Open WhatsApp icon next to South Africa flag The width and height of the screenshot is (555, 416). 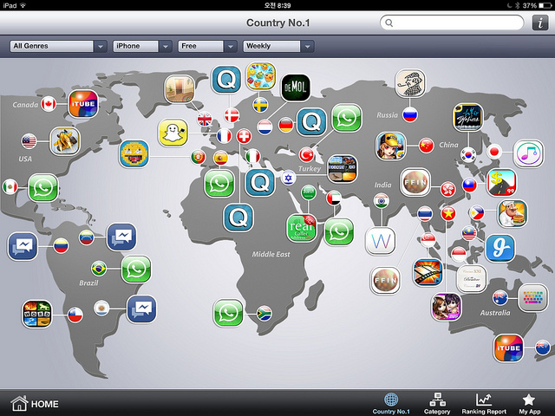point(229,313)
